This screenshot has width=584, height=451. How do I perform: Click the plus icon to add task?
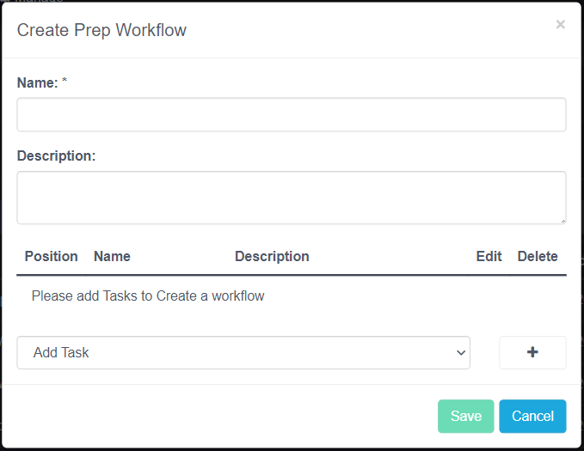(532, 352)
